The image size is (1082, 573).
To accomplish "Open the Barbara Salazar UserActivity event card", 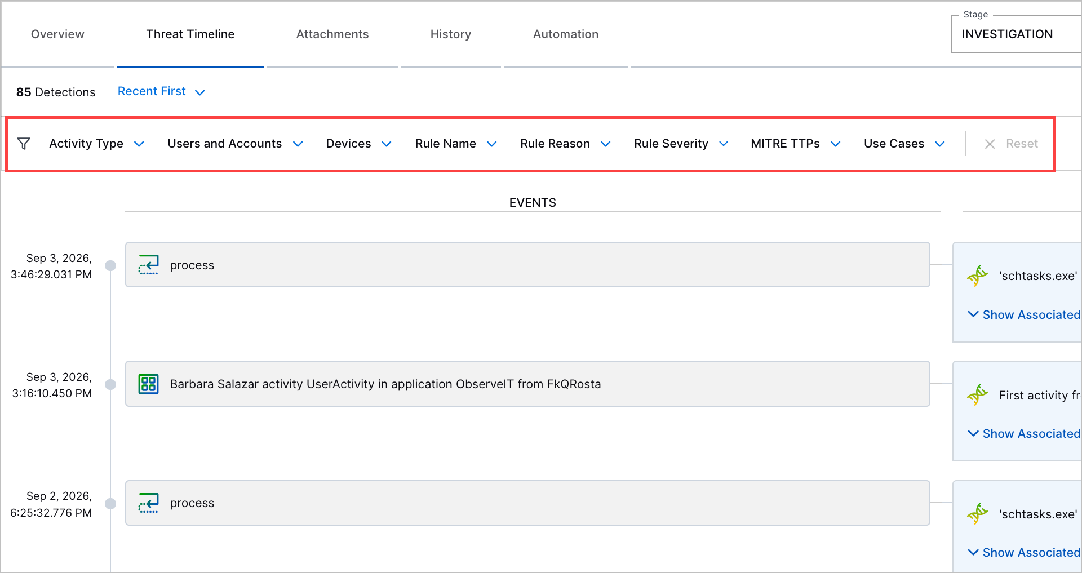I will click(x=527, y=384).
